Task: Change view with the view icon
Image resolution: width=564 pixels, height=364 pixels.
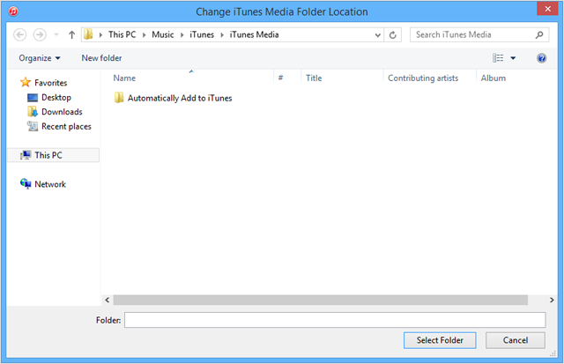Action: [498, 58]
